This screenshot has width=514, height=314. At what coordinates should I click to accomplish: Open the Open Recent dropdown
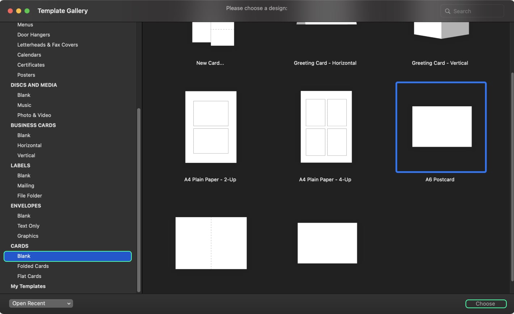(41, 303)
